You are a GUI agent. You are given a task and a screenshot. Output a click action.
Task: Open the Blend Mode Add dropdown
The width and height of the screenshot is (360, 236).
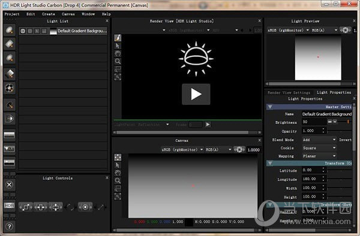[x=319, y=140]
